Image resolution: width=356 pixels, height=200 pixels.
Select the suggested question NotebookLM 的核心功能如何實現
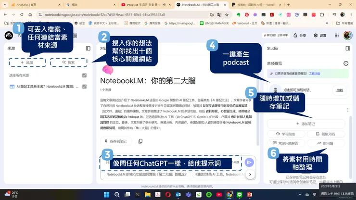pyautogui.click(x=146, y=175)
